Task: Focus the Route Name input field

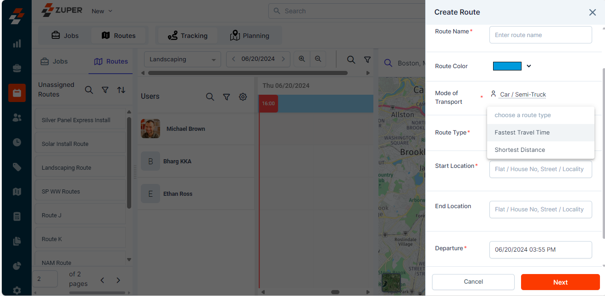Action: 540,35
